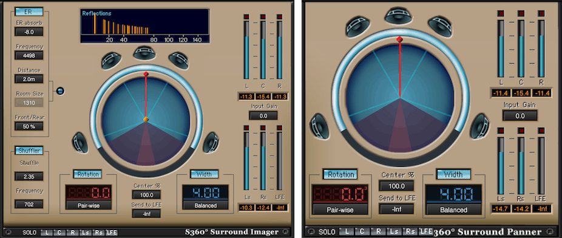The width and height of the screenshot is (562, 238).
Task: Click the ER Frequency value 4498
Action: (x=29, y=55)
